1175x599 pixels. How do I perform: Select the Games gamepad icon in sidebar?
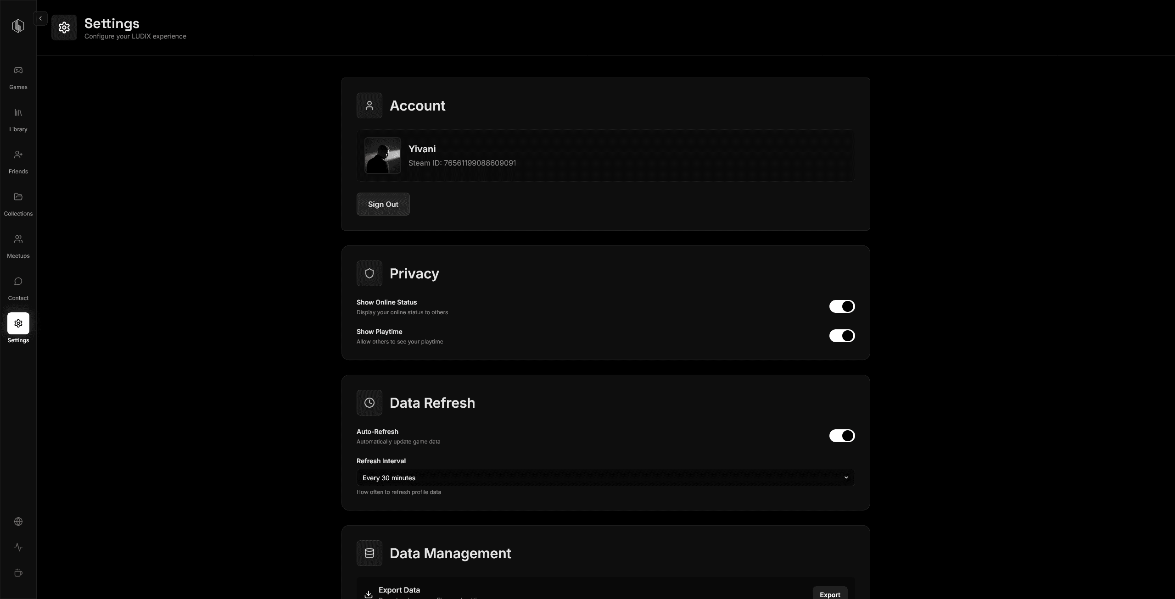pos(18,70)
